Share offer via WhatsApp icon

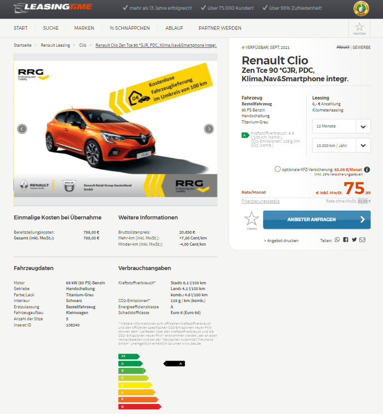[x=337, y=240]
